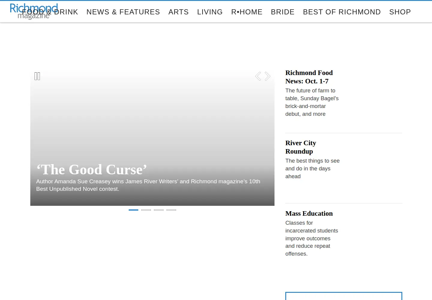Open 'The Good Curse' article headline
Screen dimensions: 432x300
(x=91, y=169)
